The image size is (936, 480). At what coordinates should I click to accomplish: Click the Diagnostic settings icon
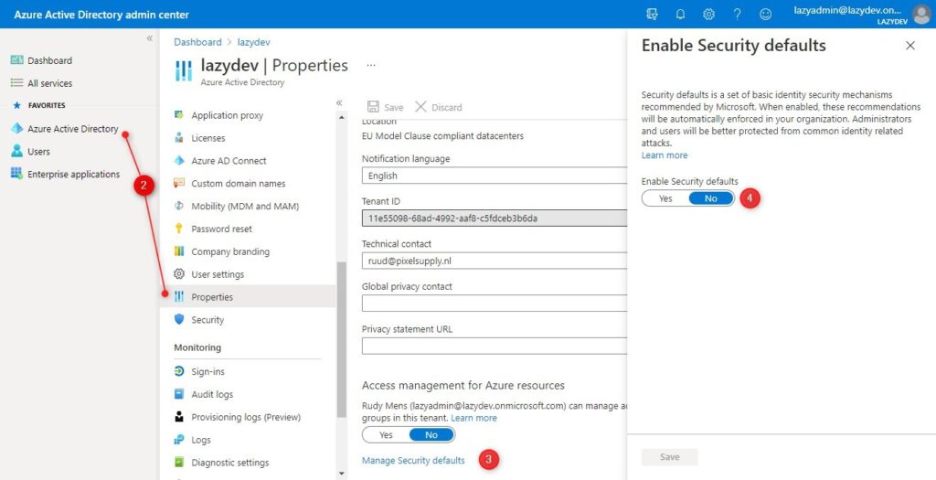pyautogui.click(x=179, y=462)
